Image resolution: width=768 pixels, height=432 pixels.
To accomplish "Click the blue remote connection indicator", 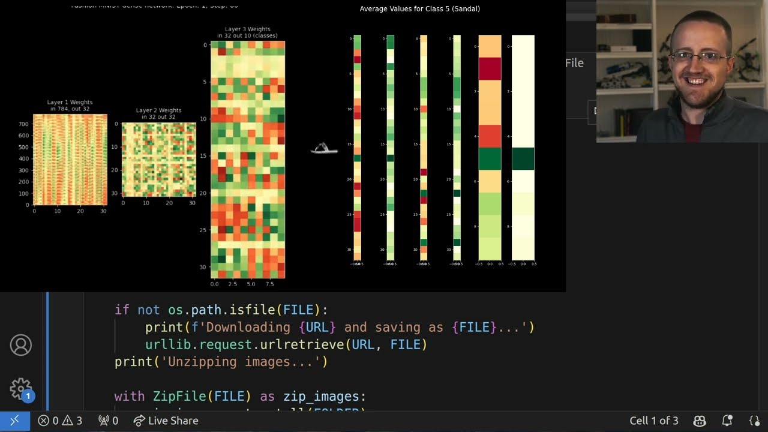I will 14,421.
